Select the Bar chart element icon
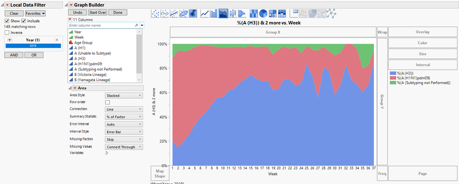 (x=214, y=13)
